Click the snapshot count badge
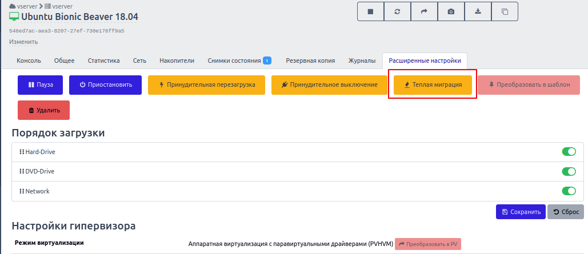The height and width of the screenshot is (254, 588). pyautogui.click(x=267, y=61)
